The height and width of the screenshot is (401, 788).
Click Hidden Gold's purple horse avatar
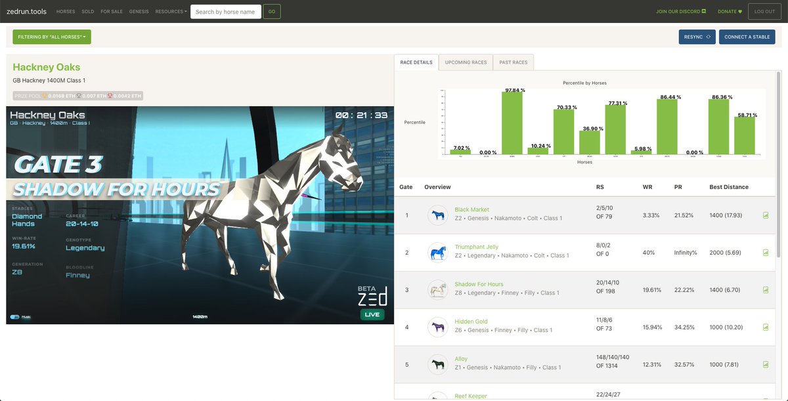[x=437, y=327]
